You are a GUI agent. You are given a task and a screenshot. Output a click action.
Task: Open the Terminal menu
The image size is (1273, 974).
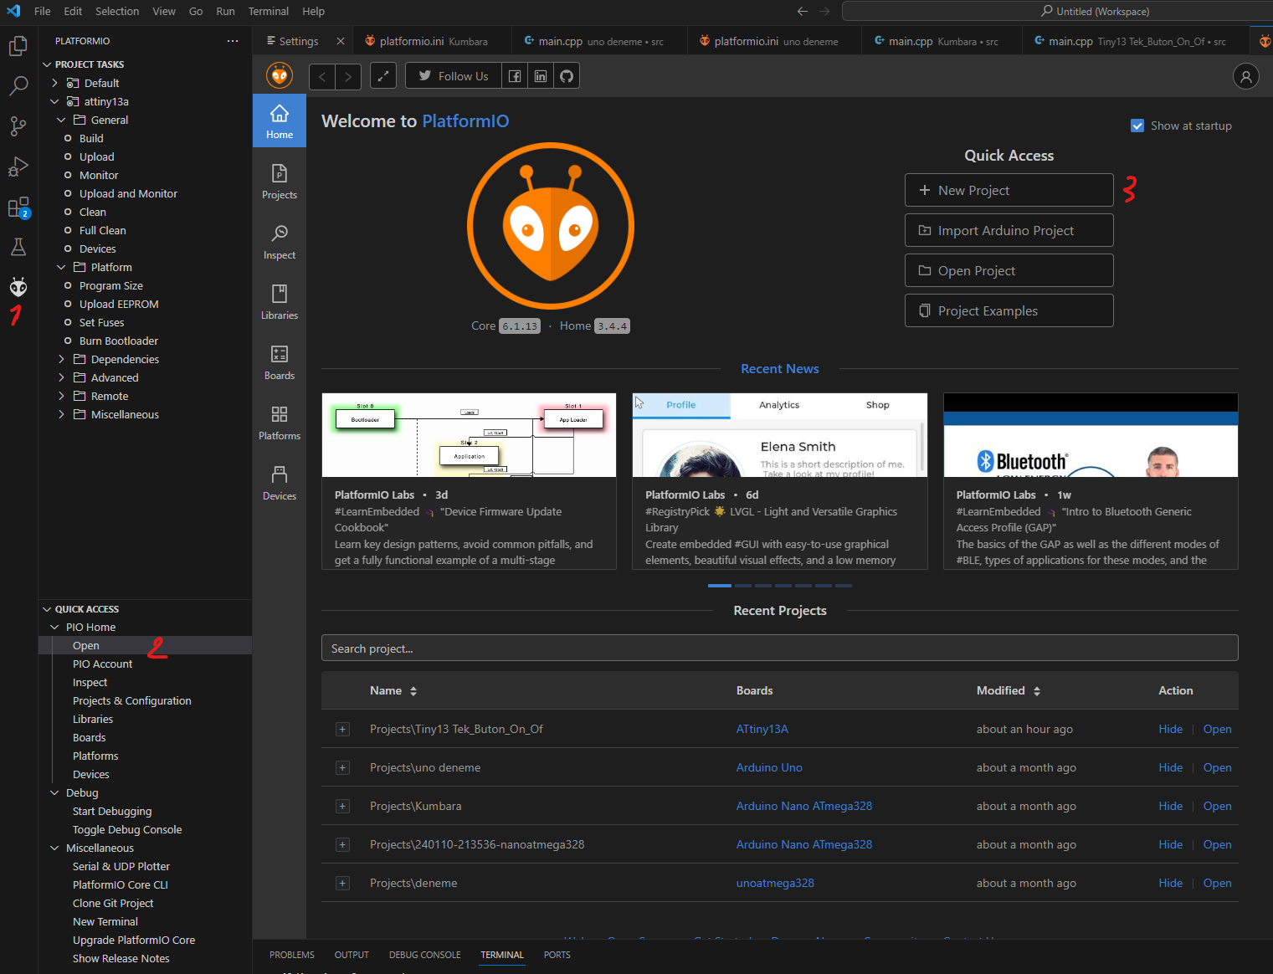(269, 11)
